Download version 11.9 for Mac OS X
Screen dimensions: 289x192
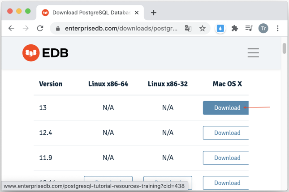coord(226,158)
